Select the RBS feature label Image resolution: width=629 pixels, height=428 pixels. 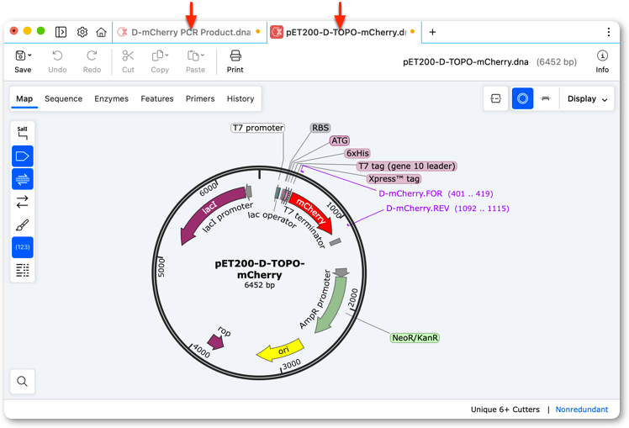click(320, 128)
